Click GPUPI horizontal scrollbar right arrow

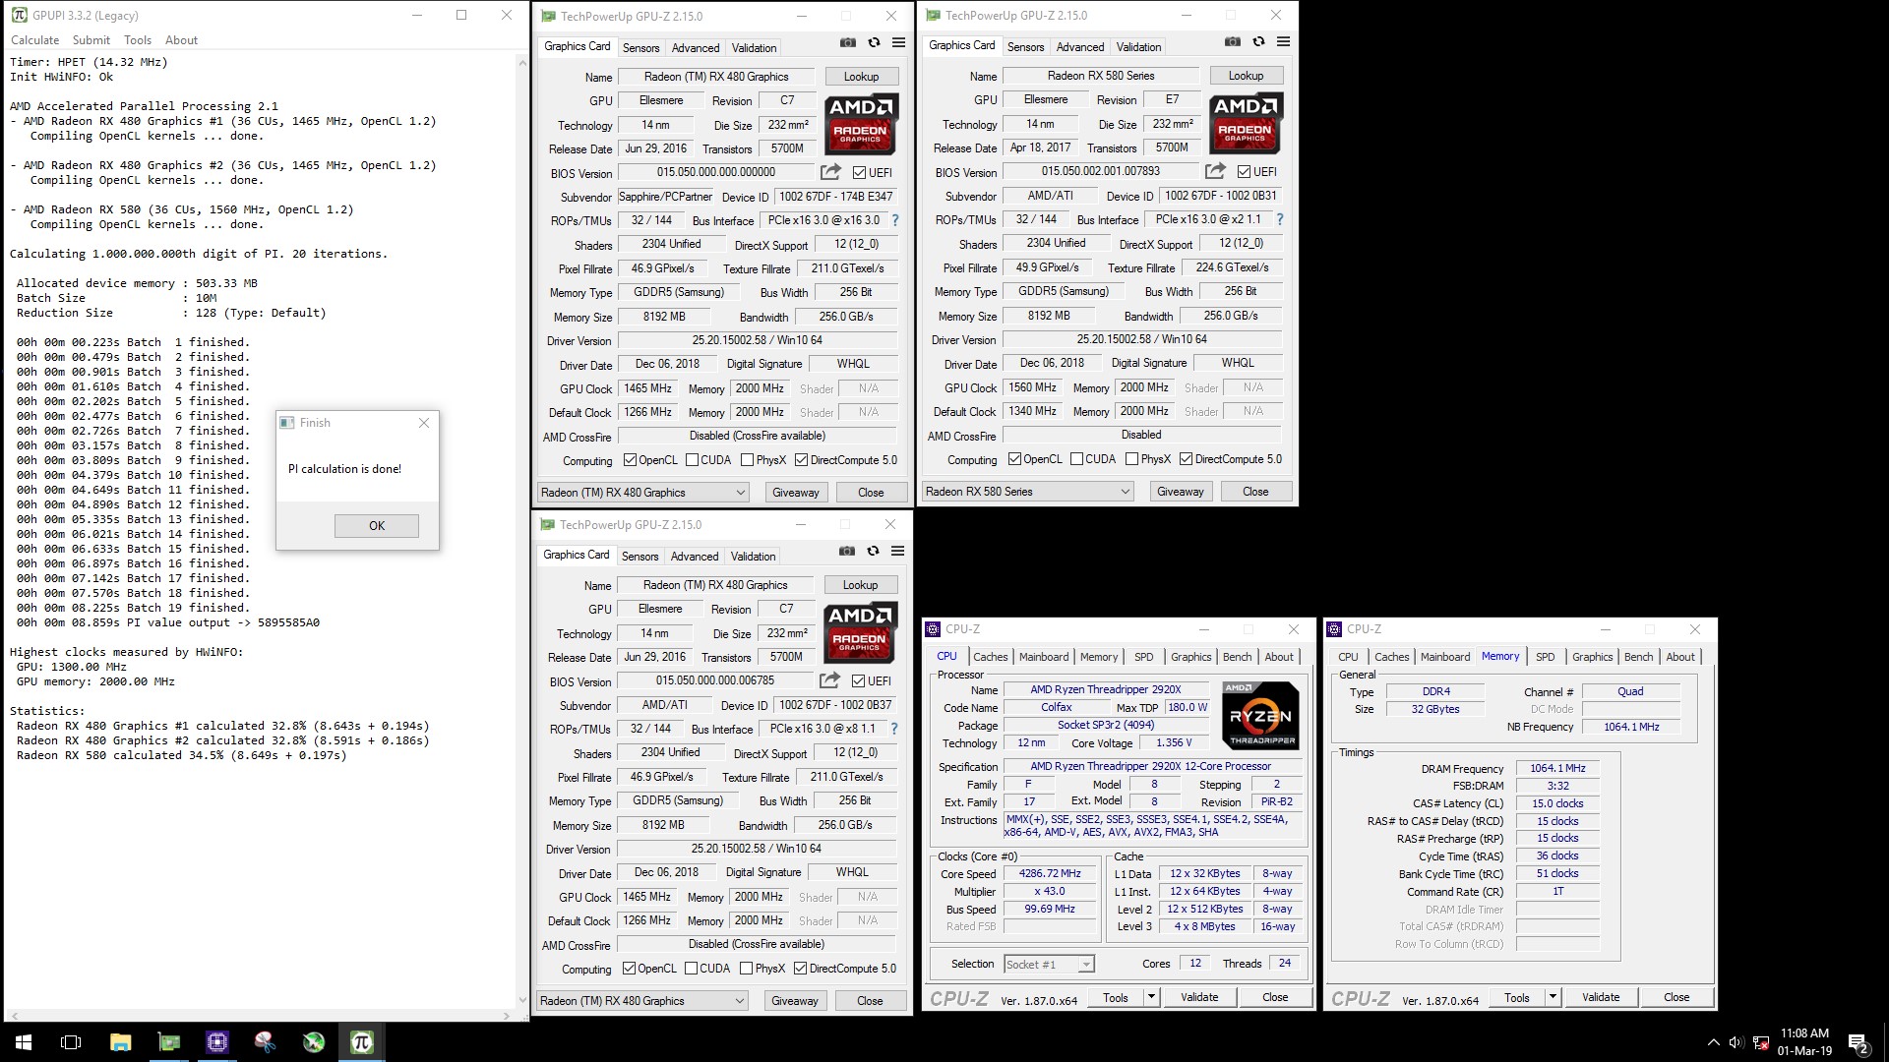pyautogui.click(x=507, y=1016)
